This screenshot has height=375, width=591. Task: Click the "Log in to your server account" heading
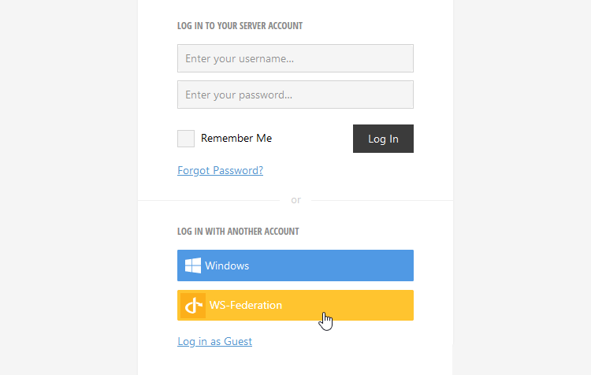point(240,26)
